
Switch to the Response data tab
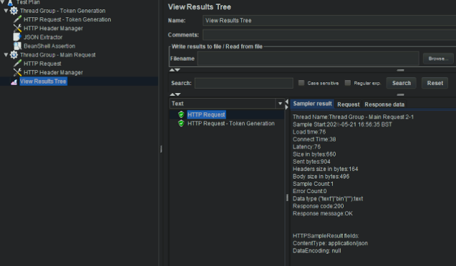384,104
